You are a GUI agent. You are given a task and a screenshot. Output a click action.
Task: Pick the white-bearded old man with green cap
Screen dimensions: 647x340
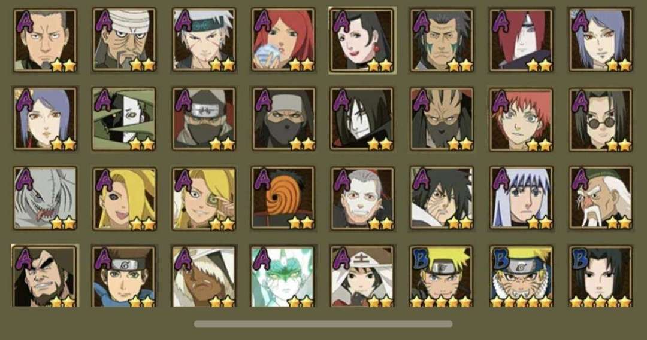pyautogui.click(x=600, y=198)
